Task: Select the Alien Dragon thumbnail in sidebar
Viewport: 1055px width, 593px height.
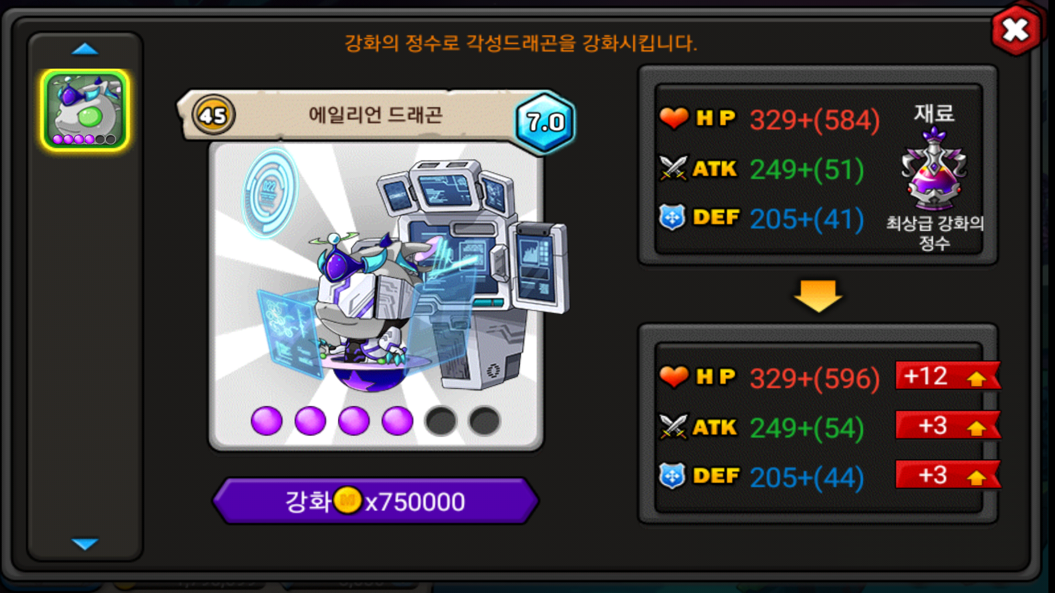Action: pyautogui.click(x=85, y=110)
